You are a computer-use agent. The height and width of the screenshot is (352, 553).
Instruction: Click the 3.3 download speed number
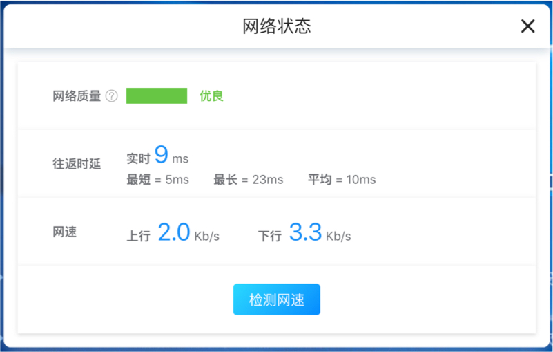[x=305, y=232]
